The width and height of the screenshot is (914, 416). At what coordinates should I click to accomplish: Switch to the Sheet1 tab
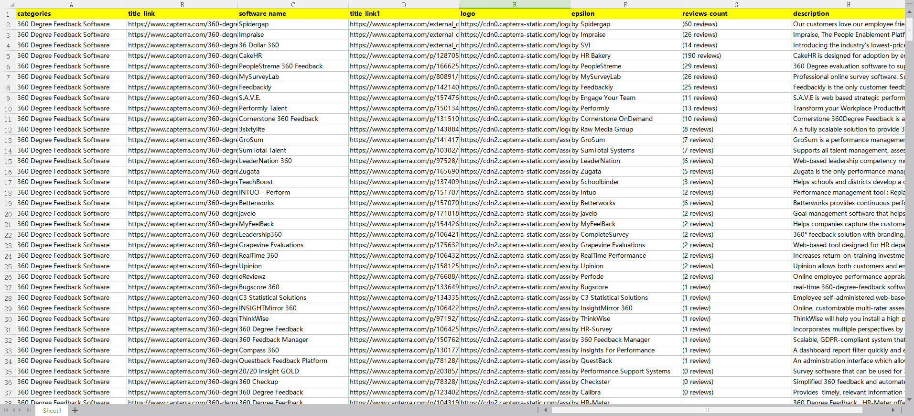pos(52,410)
